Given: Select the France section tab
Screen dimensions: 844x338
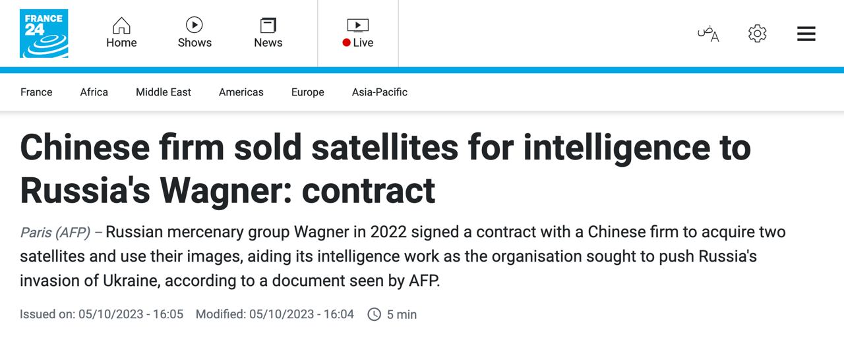Looking at the screenshot, I should tap(36, 92).
